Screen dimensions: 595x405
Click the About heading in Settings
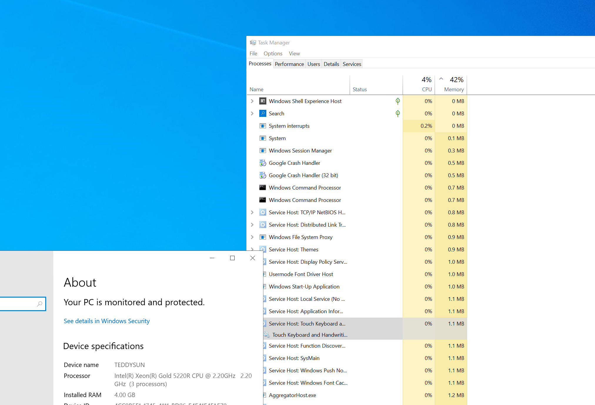click(80, 282)
